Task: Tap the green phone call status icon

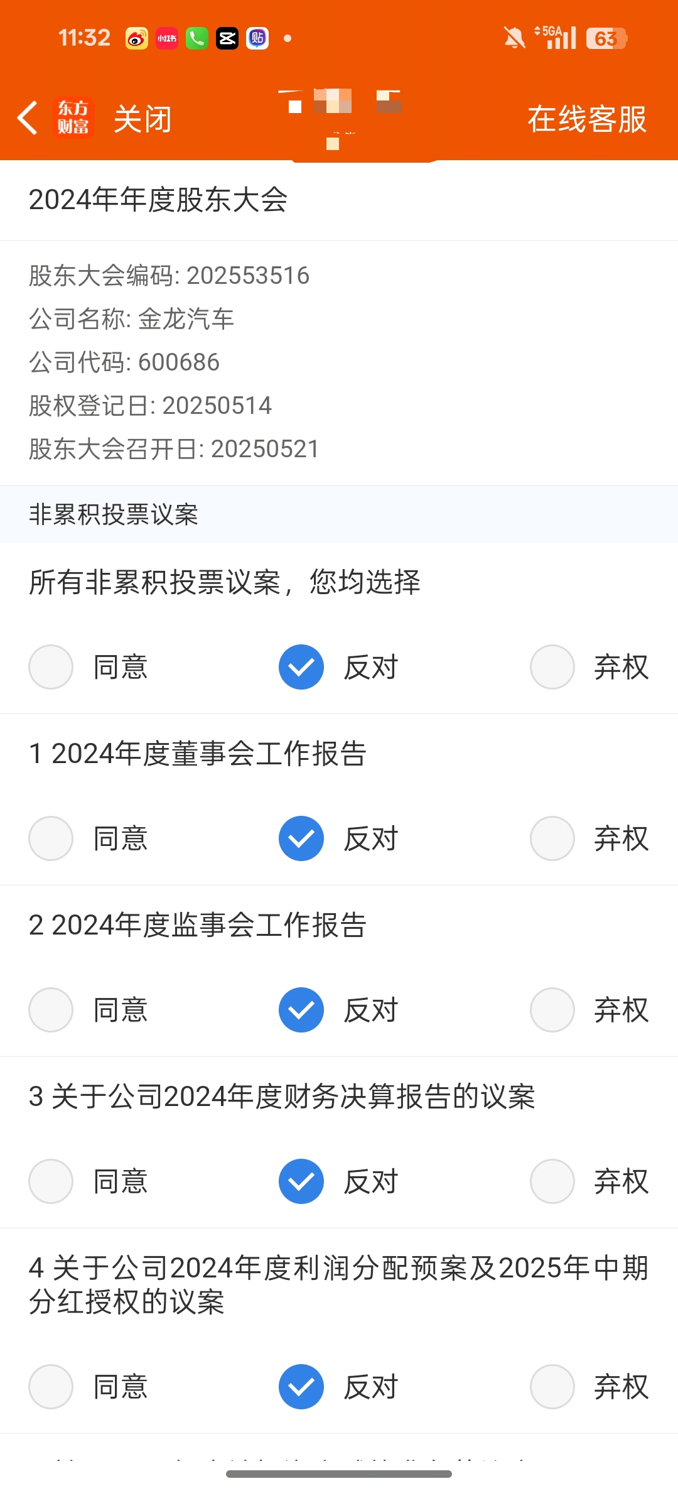Action: pyautogui.click(x=196, y=38)
